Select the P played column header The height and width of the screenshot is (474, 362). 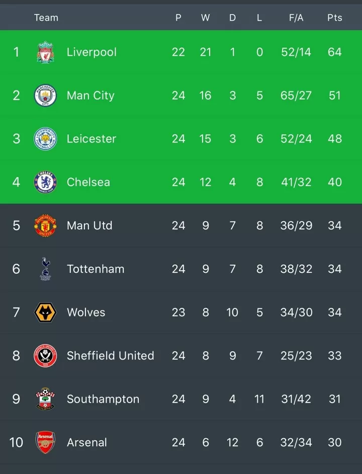tap(178, 18)
